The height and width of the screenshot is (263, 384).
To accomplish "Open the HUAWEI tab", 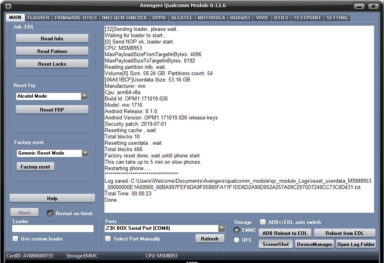I will pos(240,18).
